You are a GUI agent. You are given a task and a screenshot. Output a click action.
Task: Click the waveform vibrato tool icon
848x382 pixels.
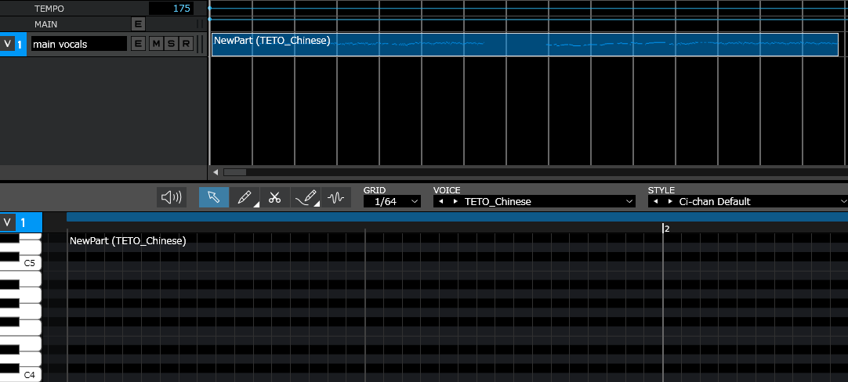[336, 197]
